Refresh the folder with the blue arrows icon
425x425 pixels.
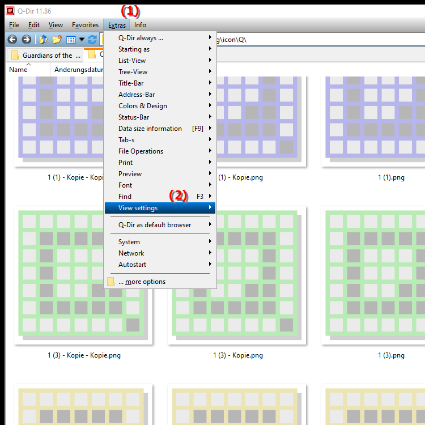[x=92, y=40]
